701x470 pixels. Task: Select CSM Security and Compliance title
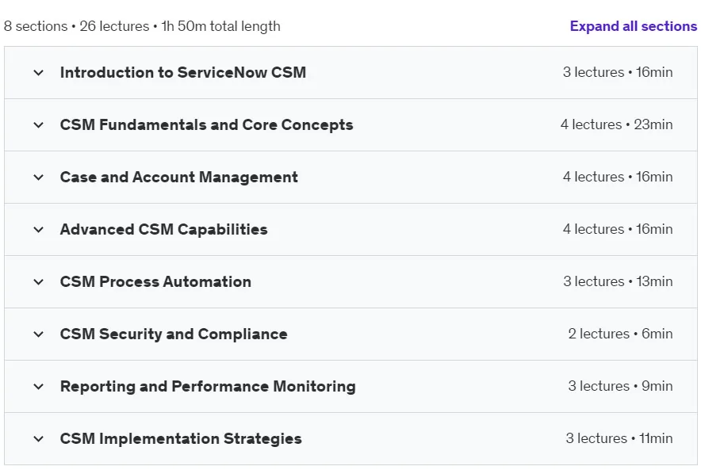pyautogui.click(x=174, y=334)
